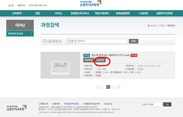The width and height of the screenshot is (183, 117).
Task: Open the 일학습병행제 menu
Action: point(123,13)
